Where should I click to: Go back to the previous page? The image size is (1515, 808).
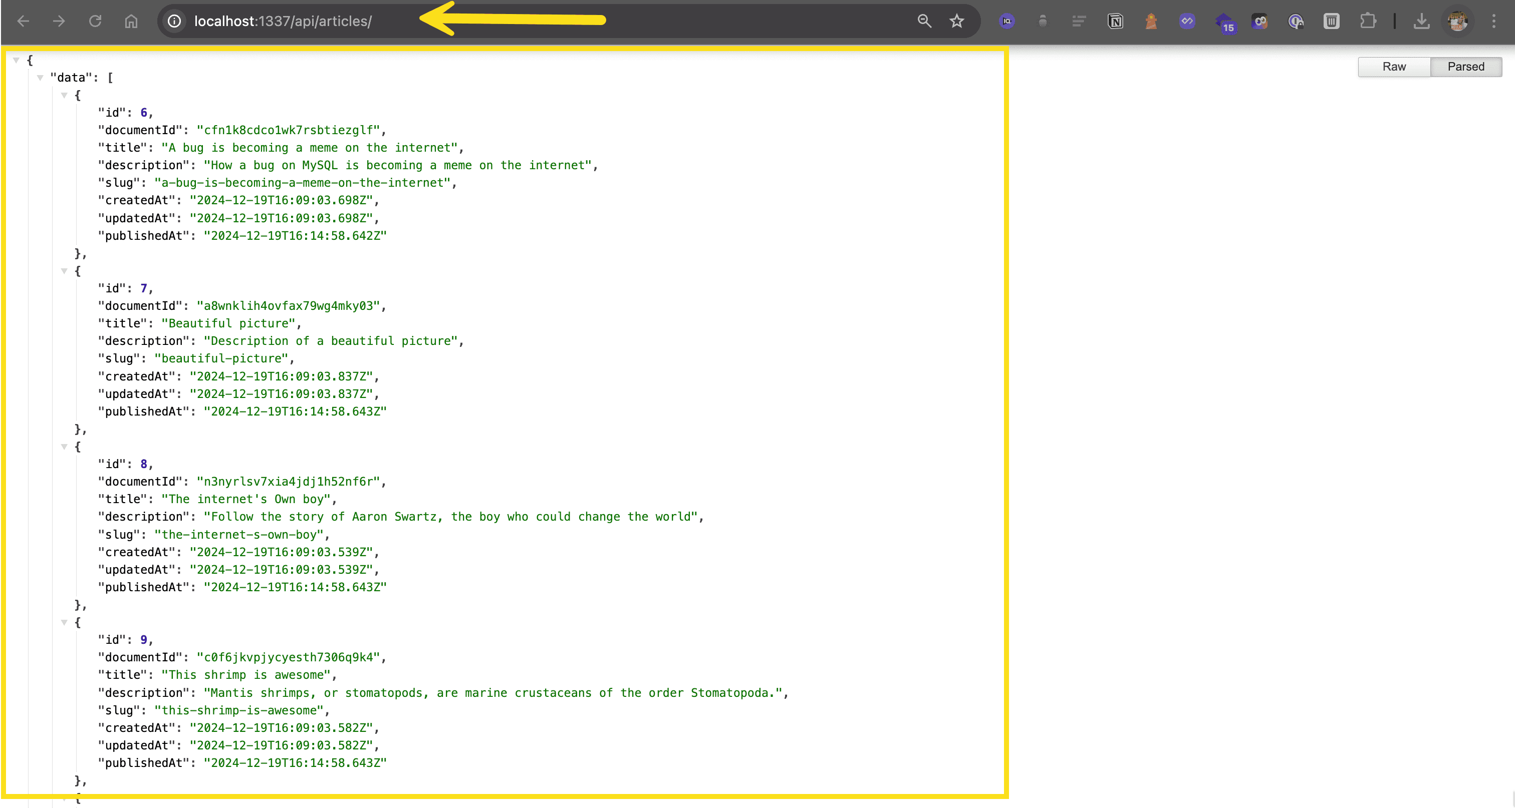coord(24,22)
